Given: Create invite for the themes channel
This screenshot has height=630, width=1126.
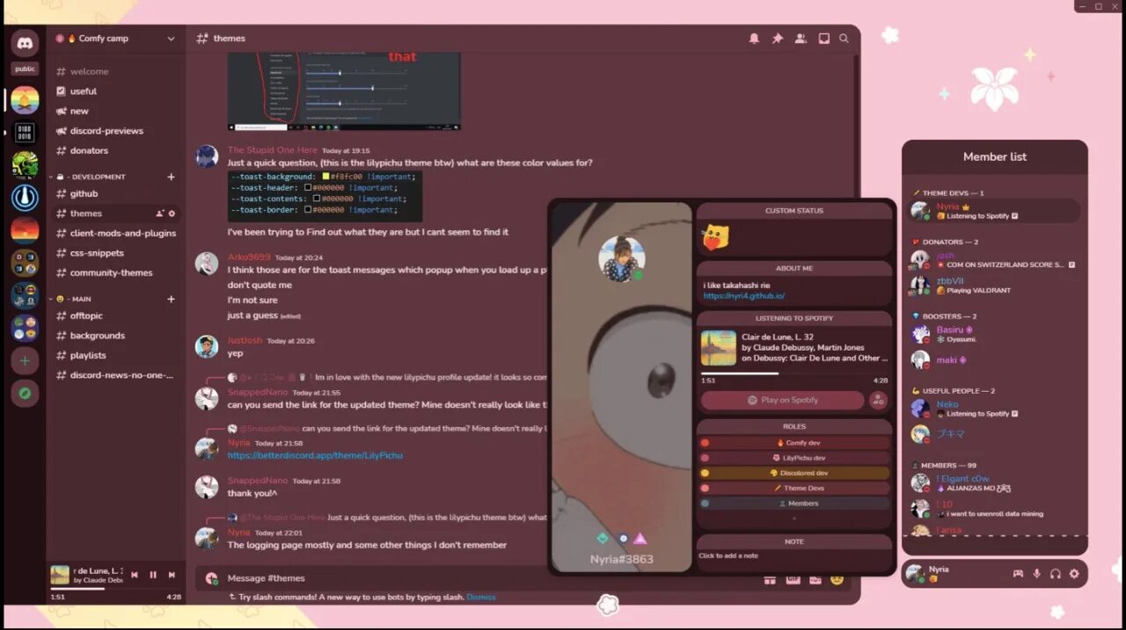Looking at the screenshot, I should click(160, 214).
